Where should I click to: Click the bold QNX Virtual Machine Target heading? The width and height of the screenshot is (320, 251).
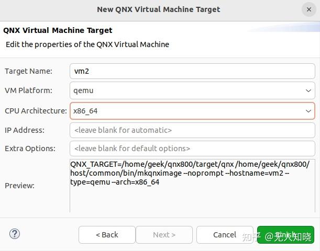pos(58,30)
